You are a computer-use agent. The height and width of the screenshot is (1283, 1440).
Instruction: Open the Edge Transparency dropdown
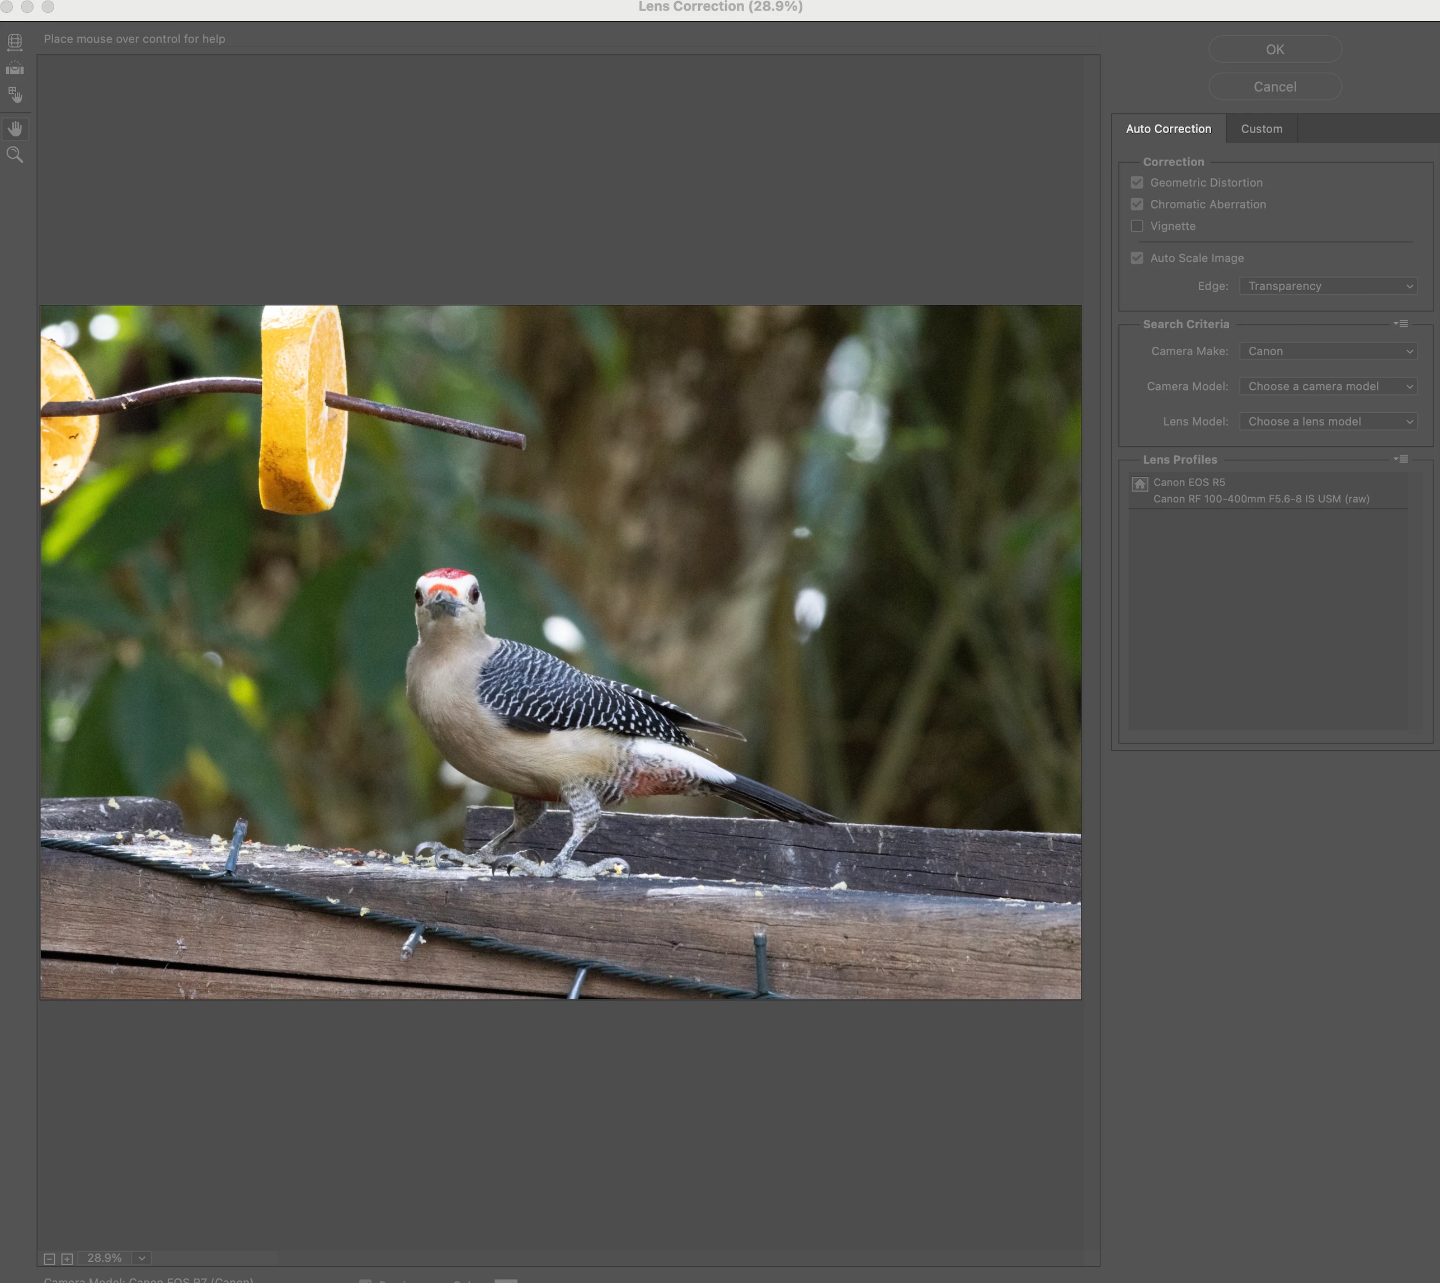(x=1328, y=286)
